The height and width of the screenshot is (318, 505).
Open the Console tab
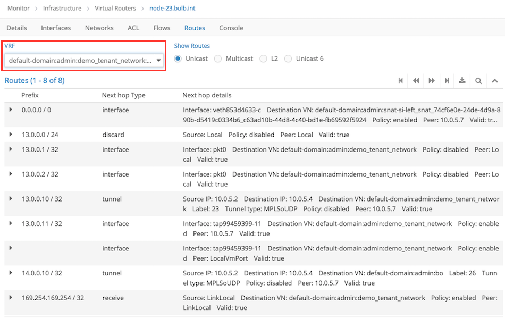[231, 28]
